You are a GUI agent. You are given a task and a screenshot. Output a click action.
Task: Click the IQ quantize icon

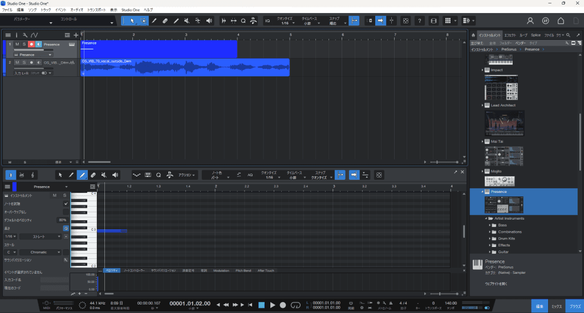point(267,21)
